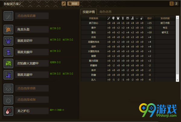Image resolution: width=181 pixels, height=122 pixels.
Task: Click the empty ring slot icon
Action: click(8, 100)
